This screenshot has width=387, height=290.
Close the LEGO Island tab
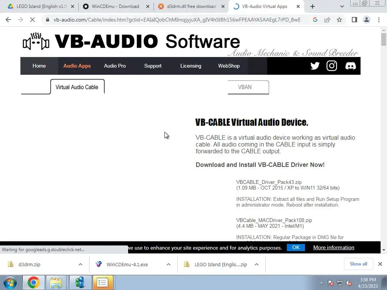tap(73, 6)
